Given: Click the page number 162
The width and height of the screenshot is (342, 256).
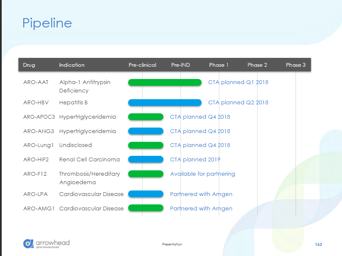Looking at the screenshot, I should (x=318, y=245).
